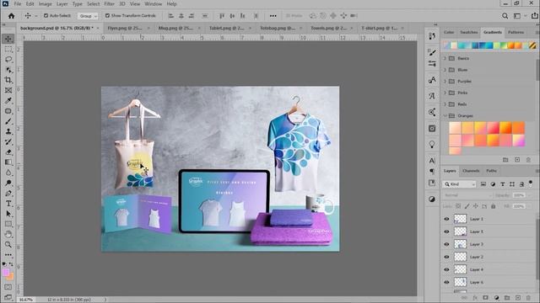Viewport: 540px width, 303px height.
Task: Click the zoom percentage field in status bar
Action: pyautogui.click(x=25, y=300)
